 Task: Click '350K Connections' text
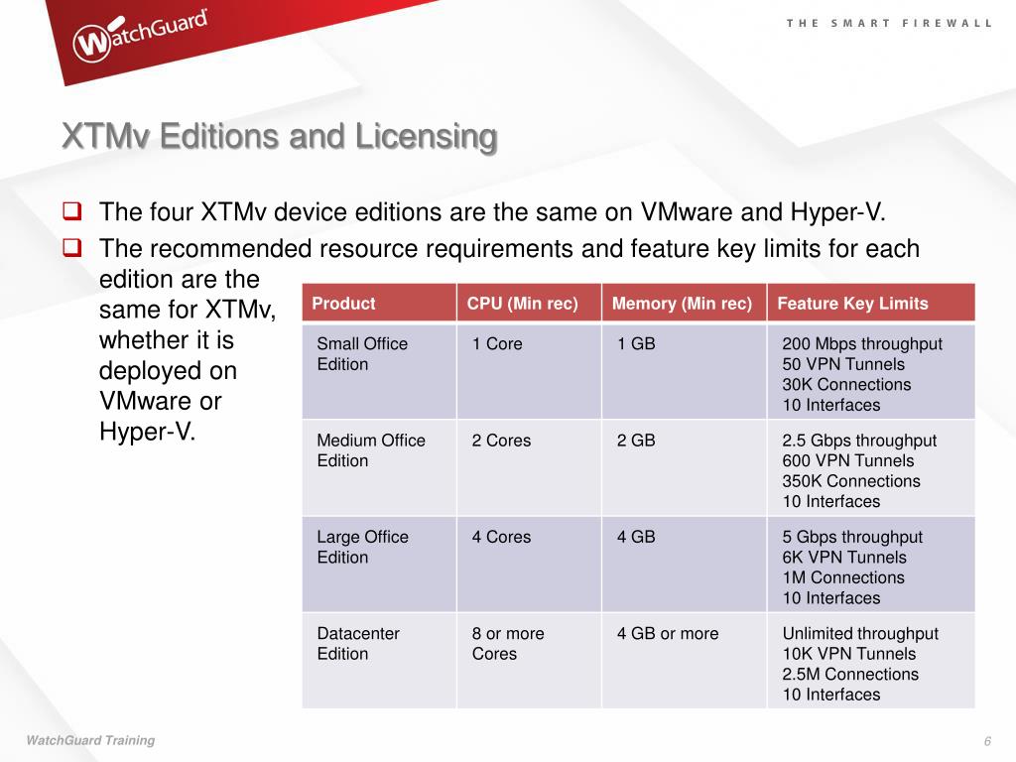tap(850, 481)
